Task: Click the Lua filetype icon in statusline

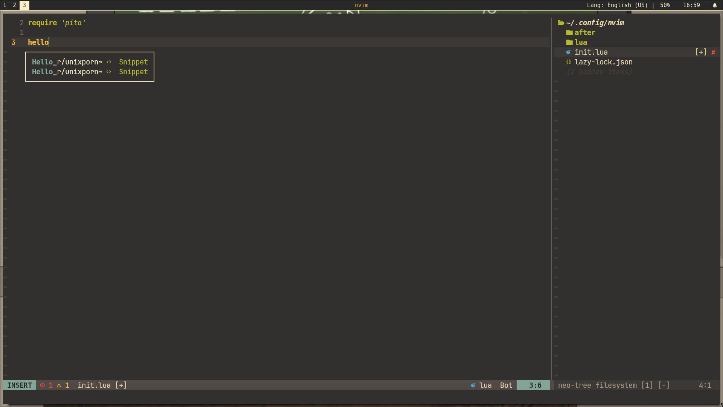Action: pos(473,385)
